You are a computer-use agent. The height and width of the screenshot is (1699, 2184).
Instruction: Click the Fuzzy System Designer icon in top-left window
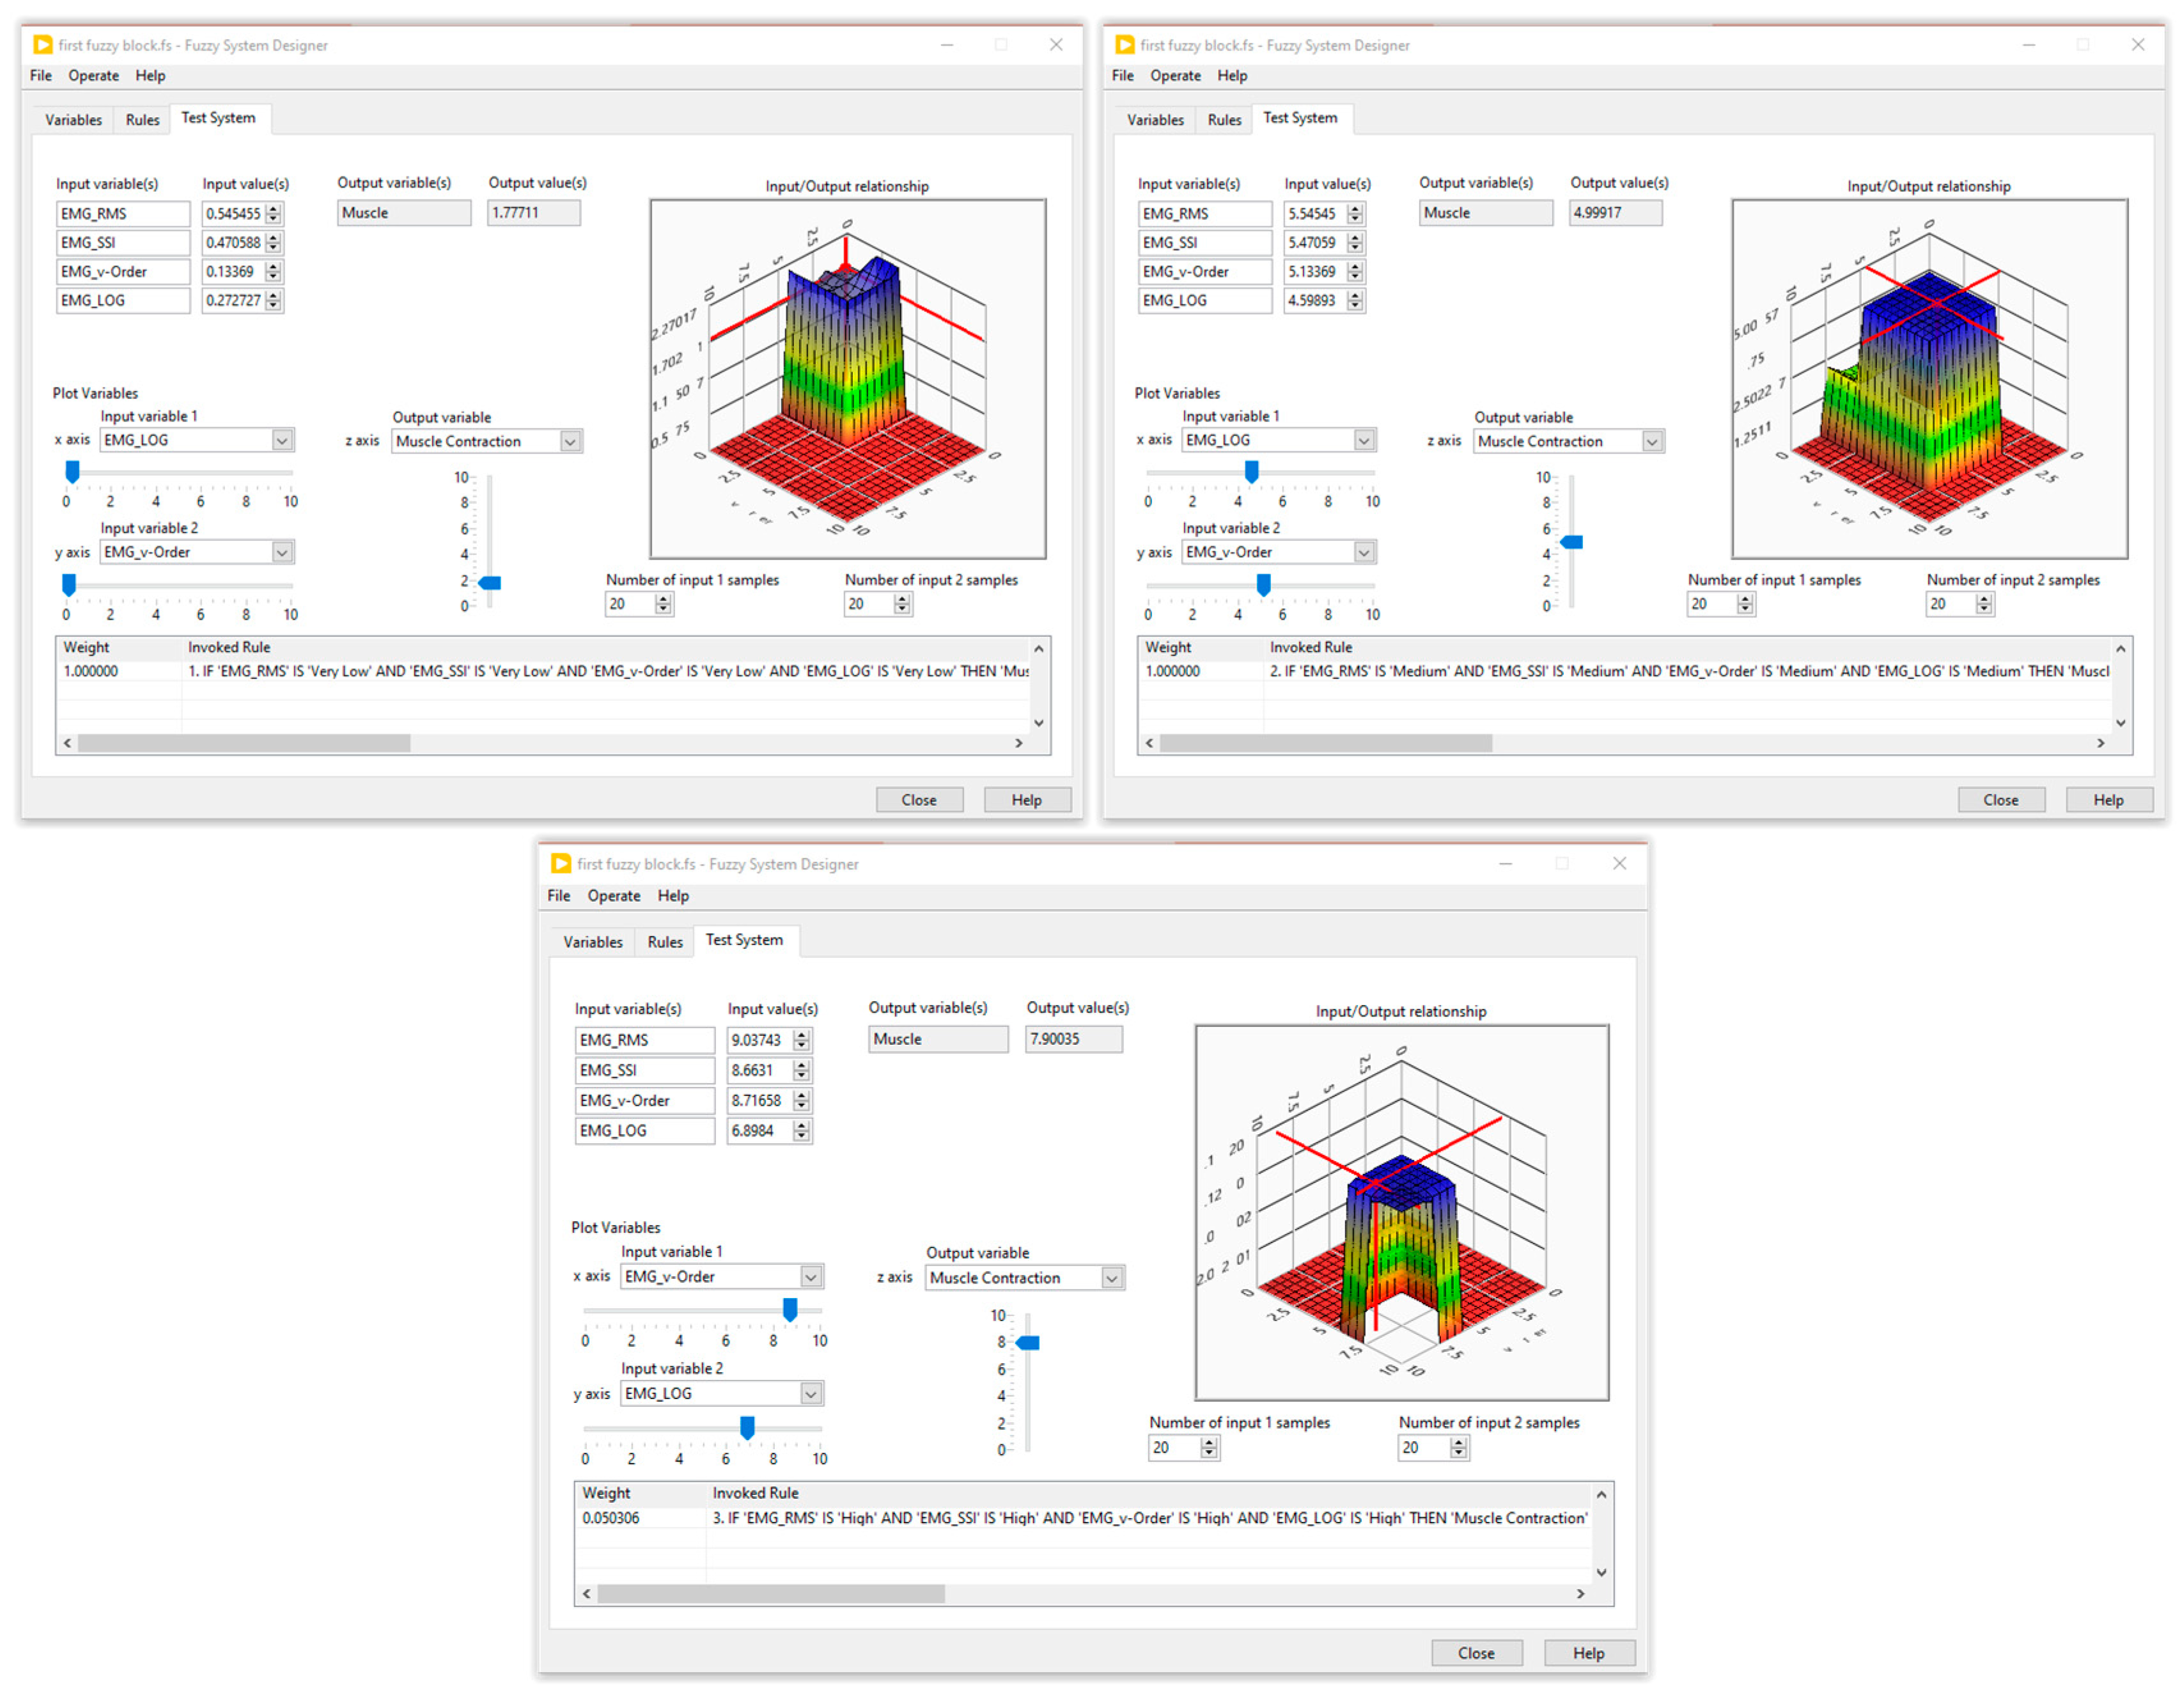[42, 45]
